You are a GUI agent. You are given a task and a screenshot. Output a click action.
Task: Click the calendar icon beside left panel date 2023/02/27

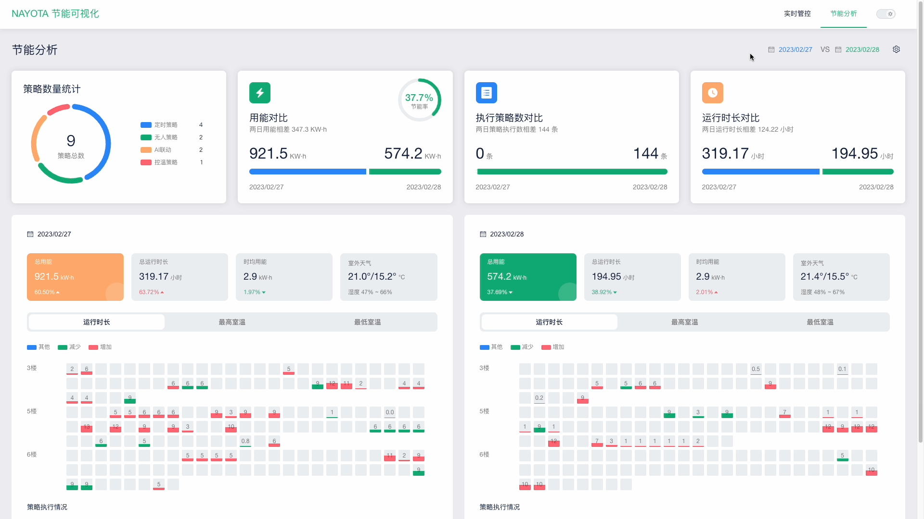pyautogui.click(x=30, y=234)
